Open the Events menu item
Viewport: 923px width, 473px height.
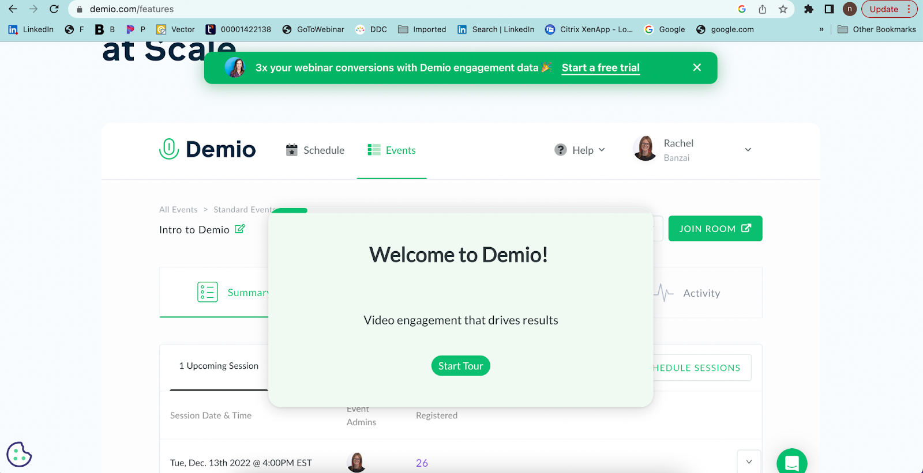[392, 150]
